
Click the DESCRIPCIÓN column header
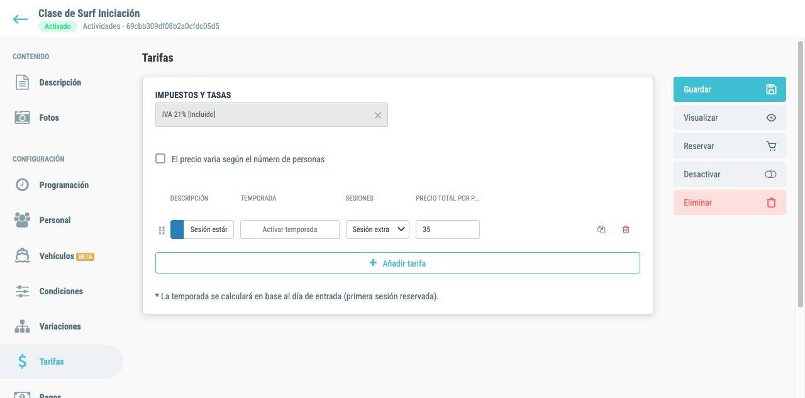click(x=189, y=198)
